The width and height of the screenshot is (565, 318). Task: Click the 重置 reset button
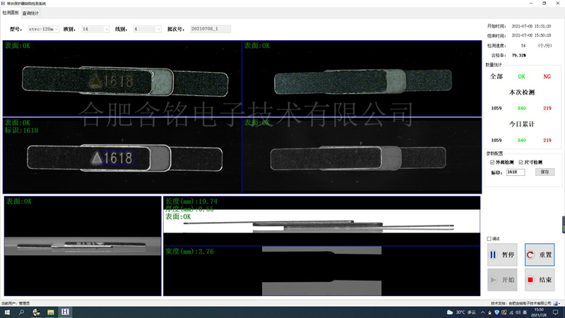[540, 255]
